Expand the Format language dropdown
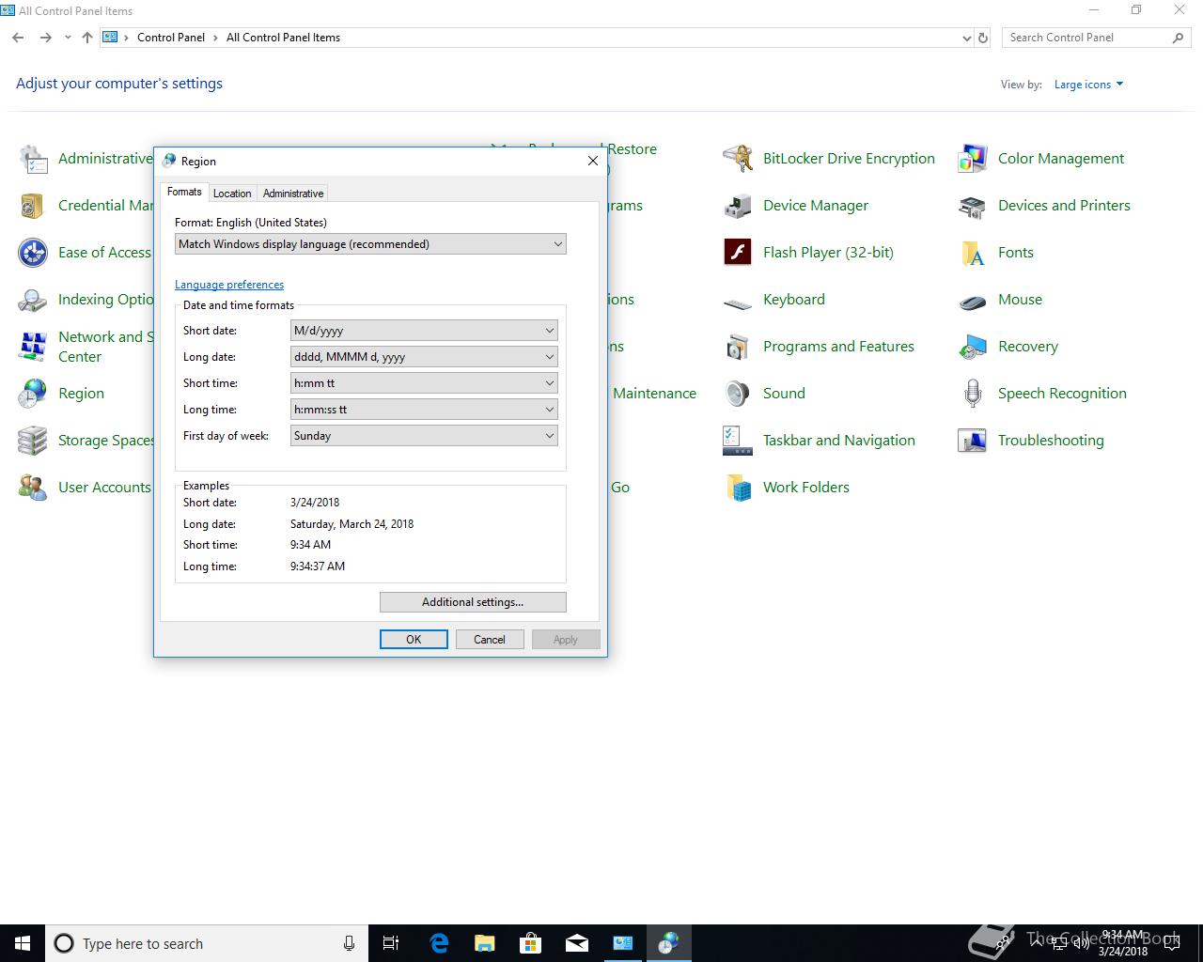Viewport: 1203px width, 962px height. tap(370, 244)
